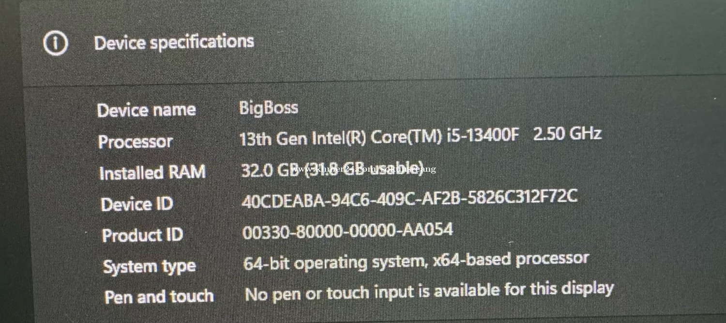Screen dimensions: 726x323
Task: Click the 2.50 GHz processor speed
Action: click(x=567, y=133)
